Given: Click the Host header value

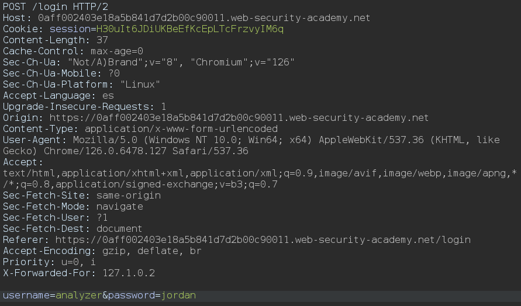Looking at the screenshot, I should click(204, 18).
